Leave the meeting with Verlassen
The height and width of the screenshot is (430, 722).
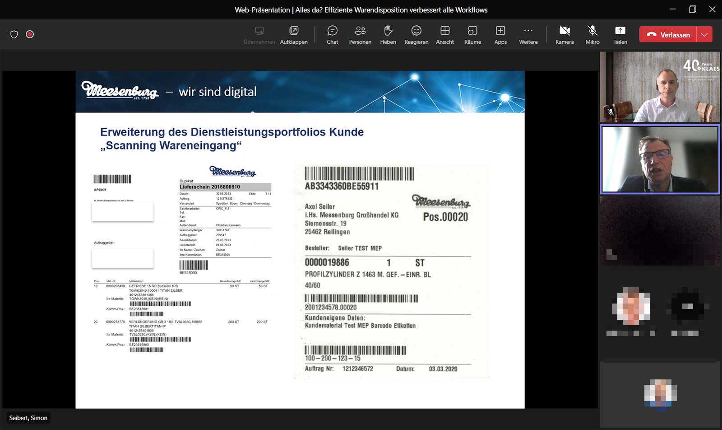click(x=668, y=34)
